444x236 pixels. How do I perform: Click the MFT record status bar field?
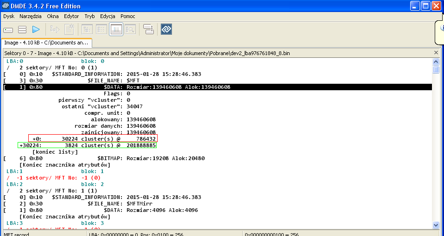pyautogui.click(x=44, y=234)
